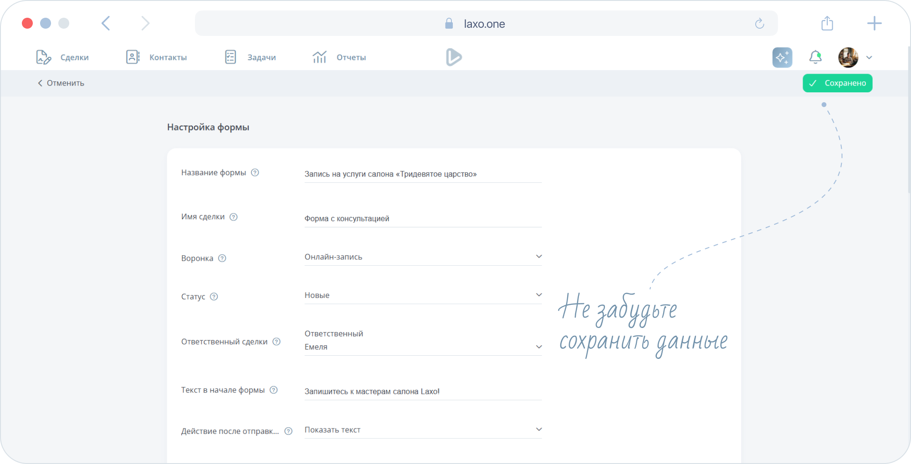Image resolution: width=911 pixels, height=464 pixels.
Task: Click the Отменить back link
Action: (x=61, y=83)
